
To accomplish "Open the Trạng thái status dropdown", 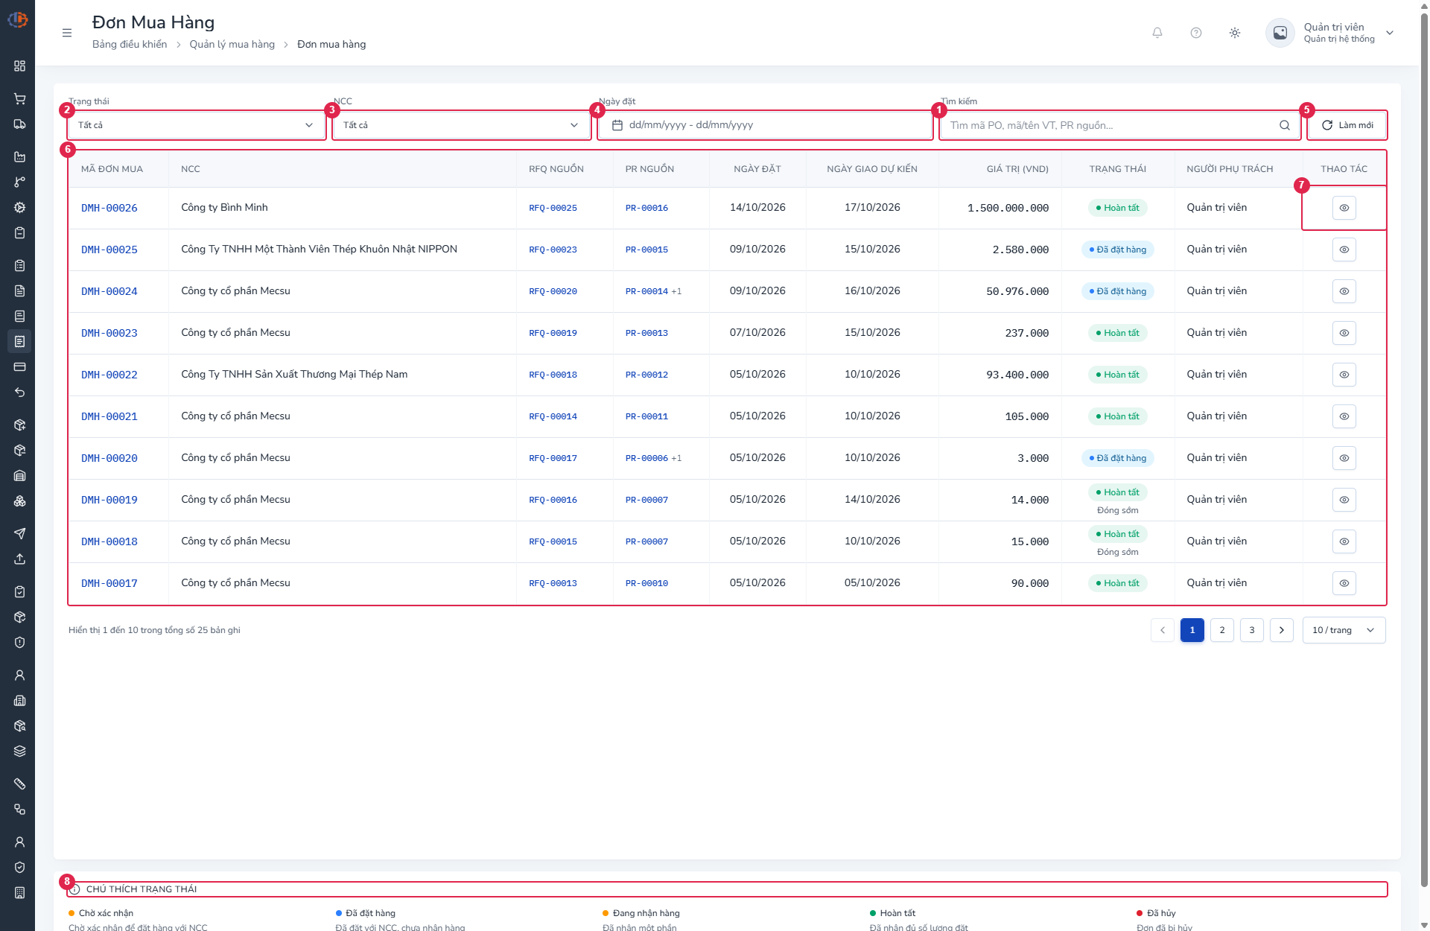I will tap(197, 125).
